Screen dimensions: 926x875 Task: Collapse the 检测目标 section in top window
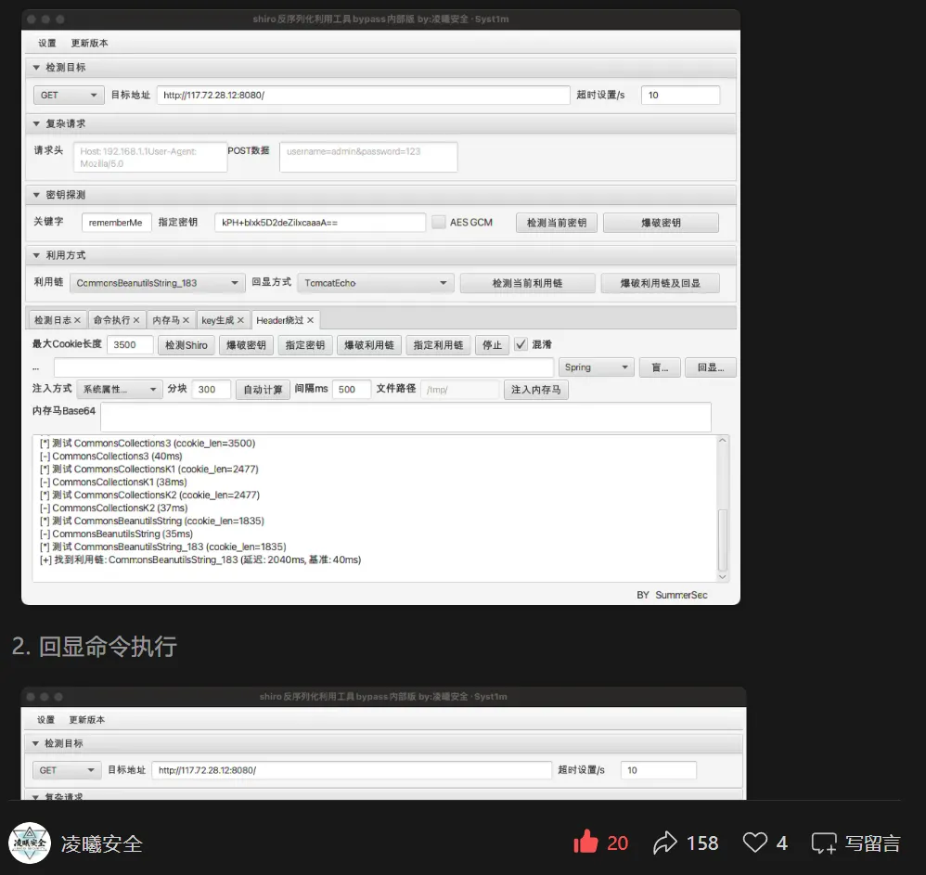click(x=36, y=68)
